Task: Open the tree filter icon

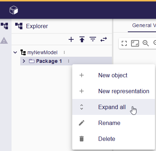Action: [x=93, y=39]
